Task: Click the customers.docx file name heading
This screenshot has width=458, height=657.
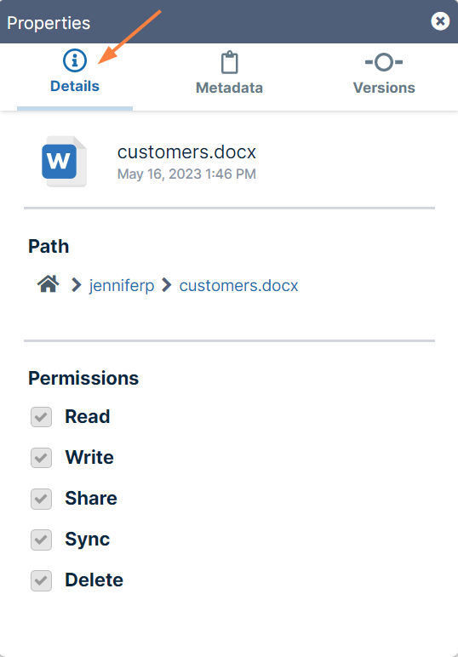Action: pos(186,151)
